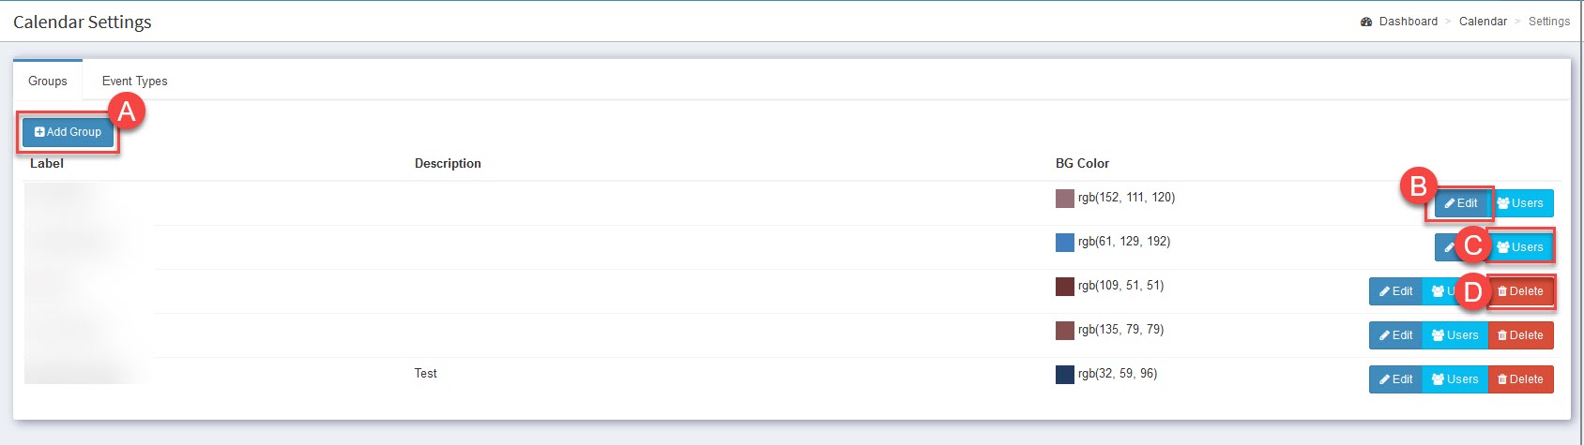Go to the Calendar breadcrumb link

[1483, 22]
